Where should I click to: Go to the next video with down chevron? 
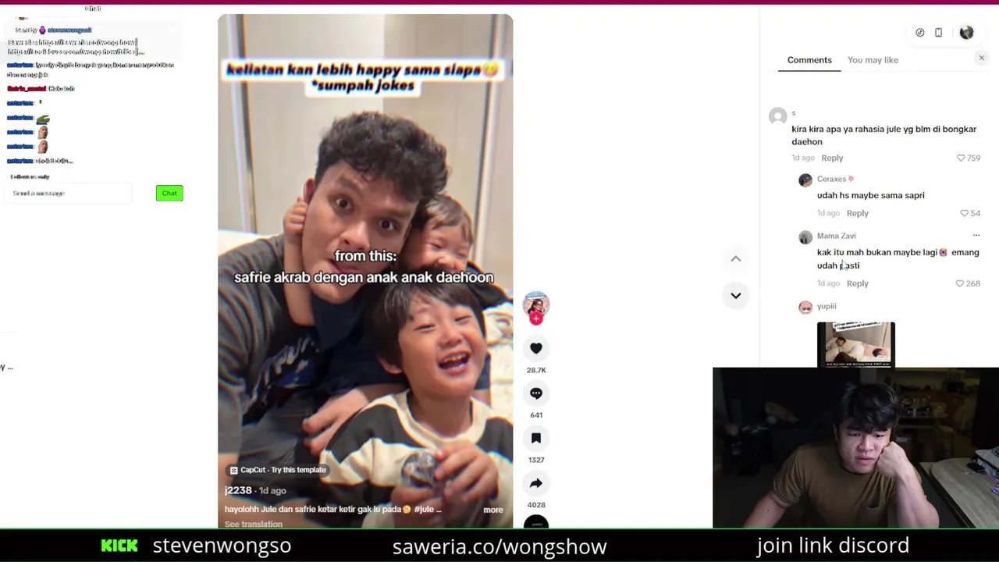coord(735,296)
